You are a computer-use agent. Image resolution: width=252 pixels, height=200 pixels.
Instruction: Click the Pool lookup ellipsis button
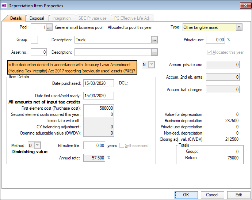[x=50, y=27]
